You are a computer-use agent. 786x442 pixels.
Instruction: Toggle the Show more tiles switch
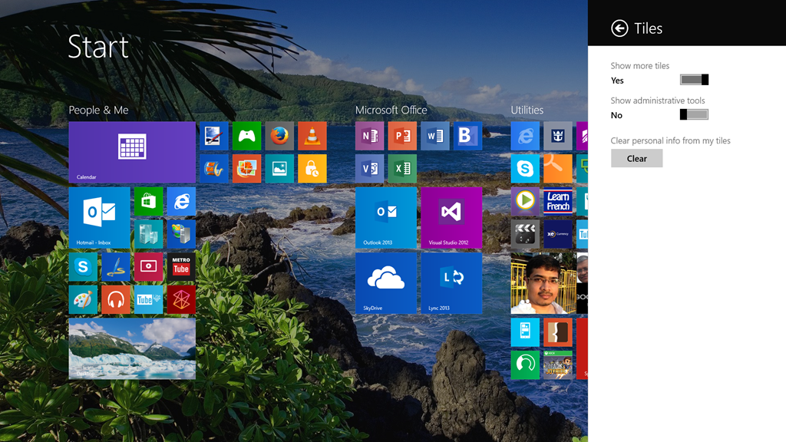[694, 80]
